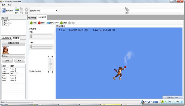Open the IME settings gear icon
This screenshot has height=106, width=185.
pos(157,102)
